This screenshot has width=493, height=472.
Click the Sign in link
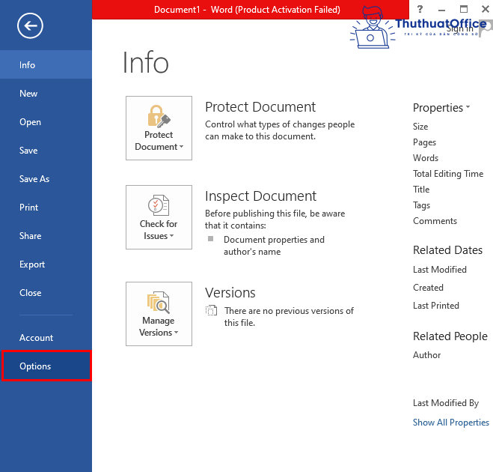point(460,28)
